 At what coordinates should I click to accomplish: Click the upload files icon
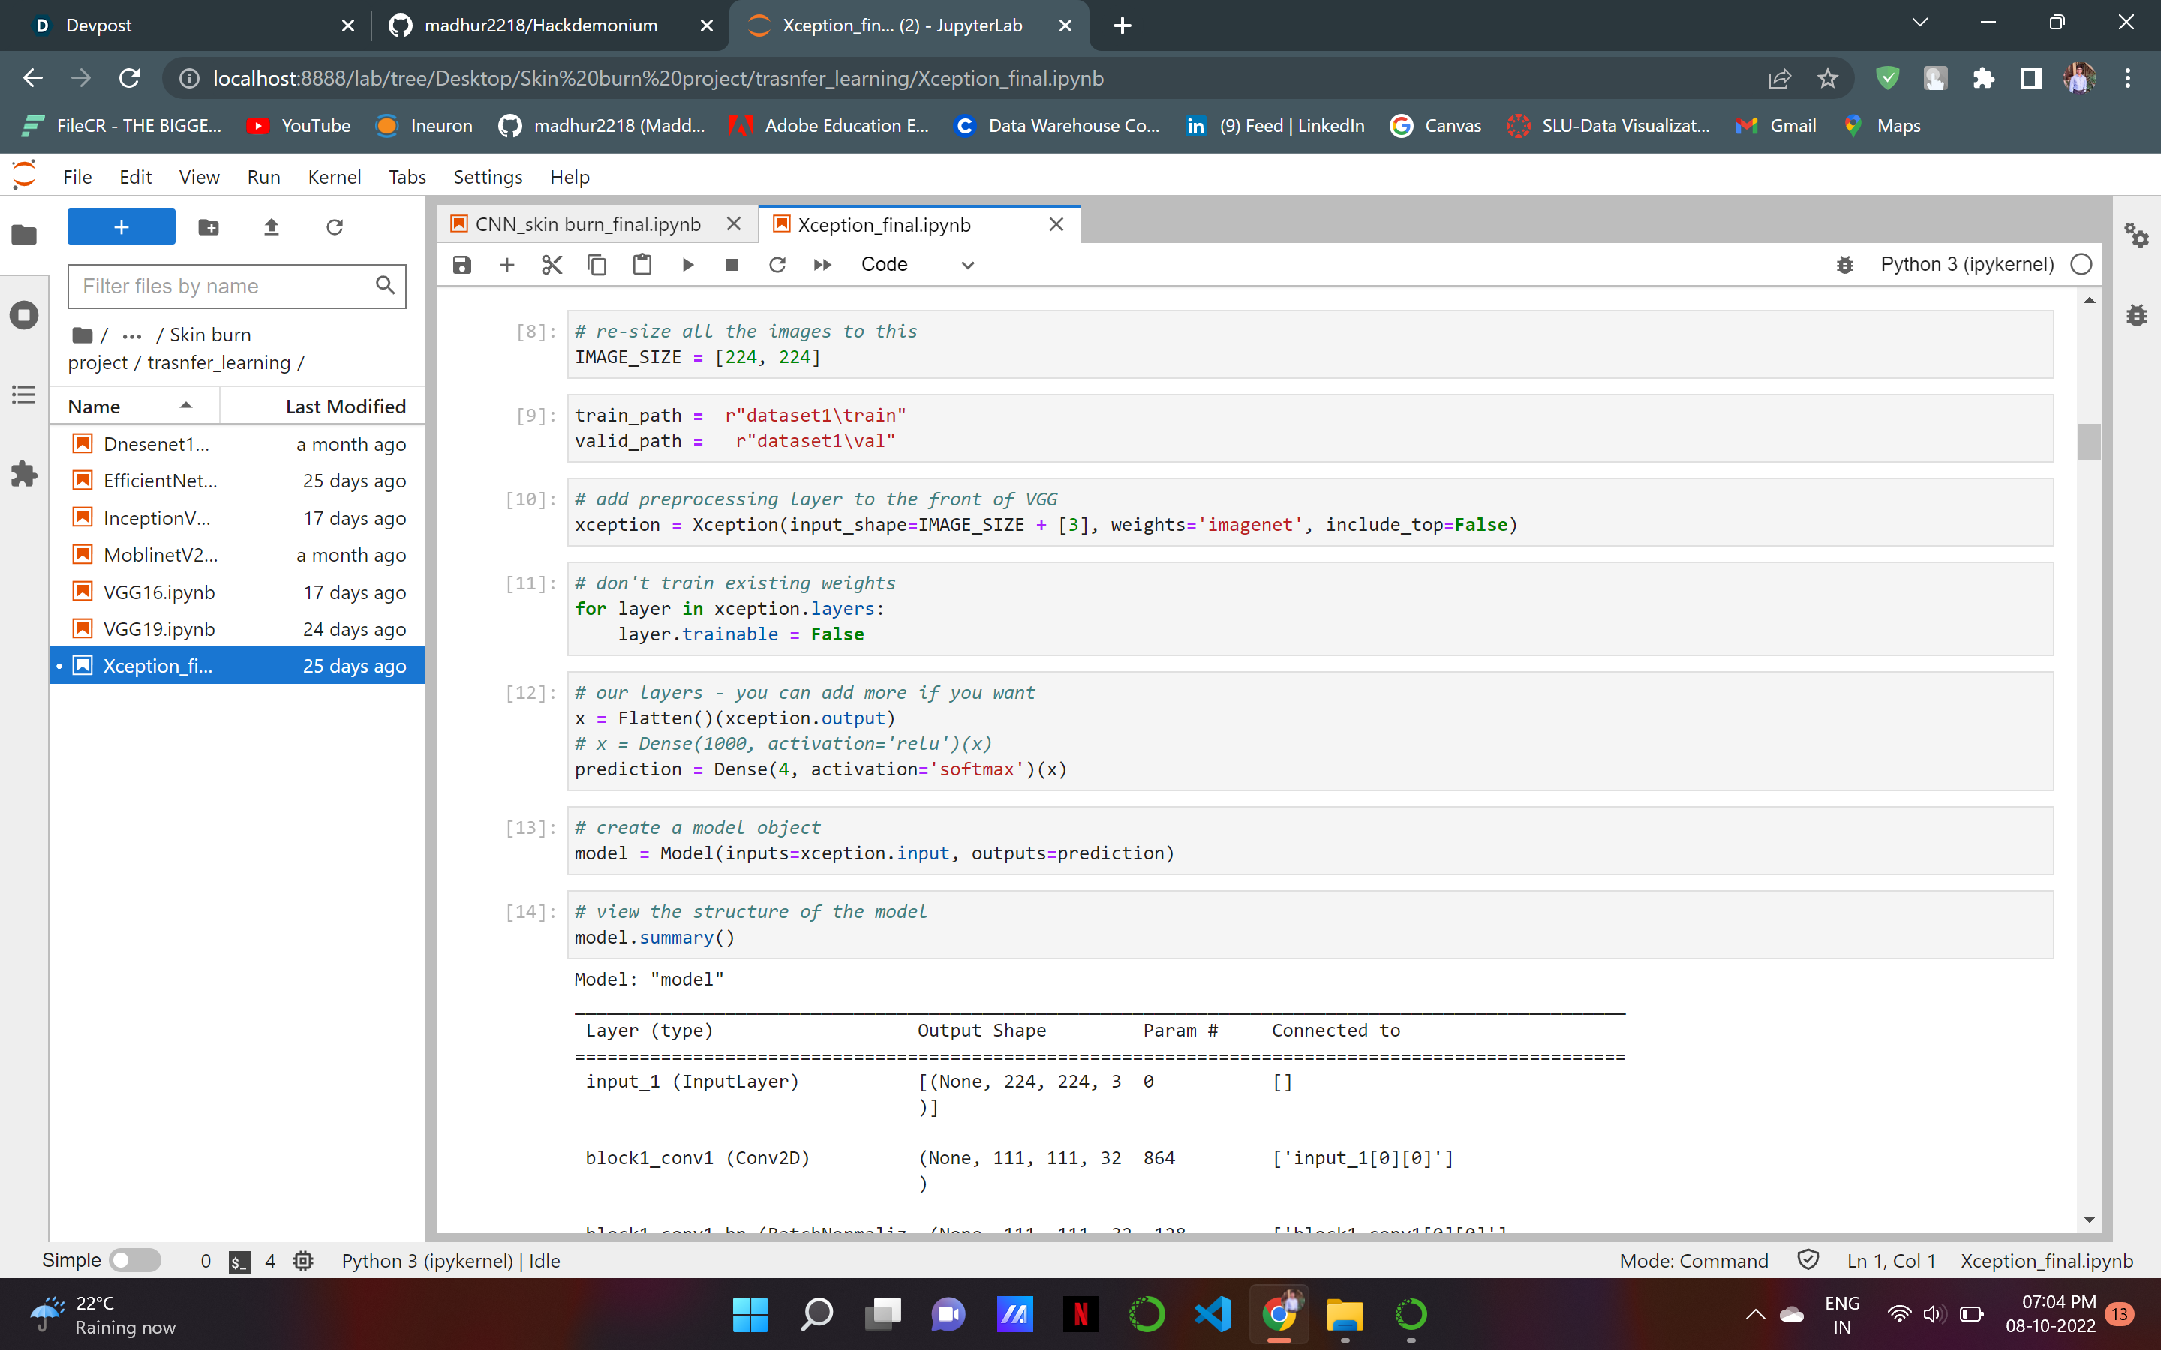point(272,226)
